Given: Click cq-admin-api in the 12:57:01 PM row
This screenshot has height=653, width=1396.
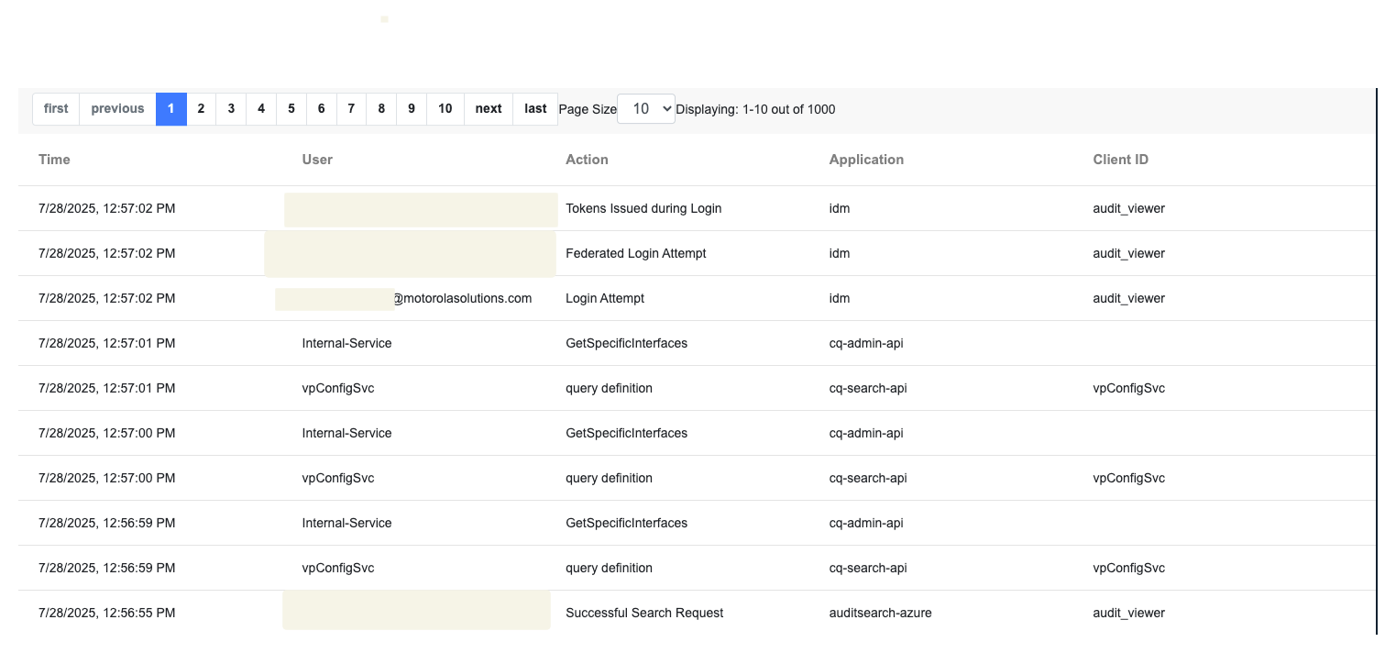Looking at the screenshot, I should [866, 343].
